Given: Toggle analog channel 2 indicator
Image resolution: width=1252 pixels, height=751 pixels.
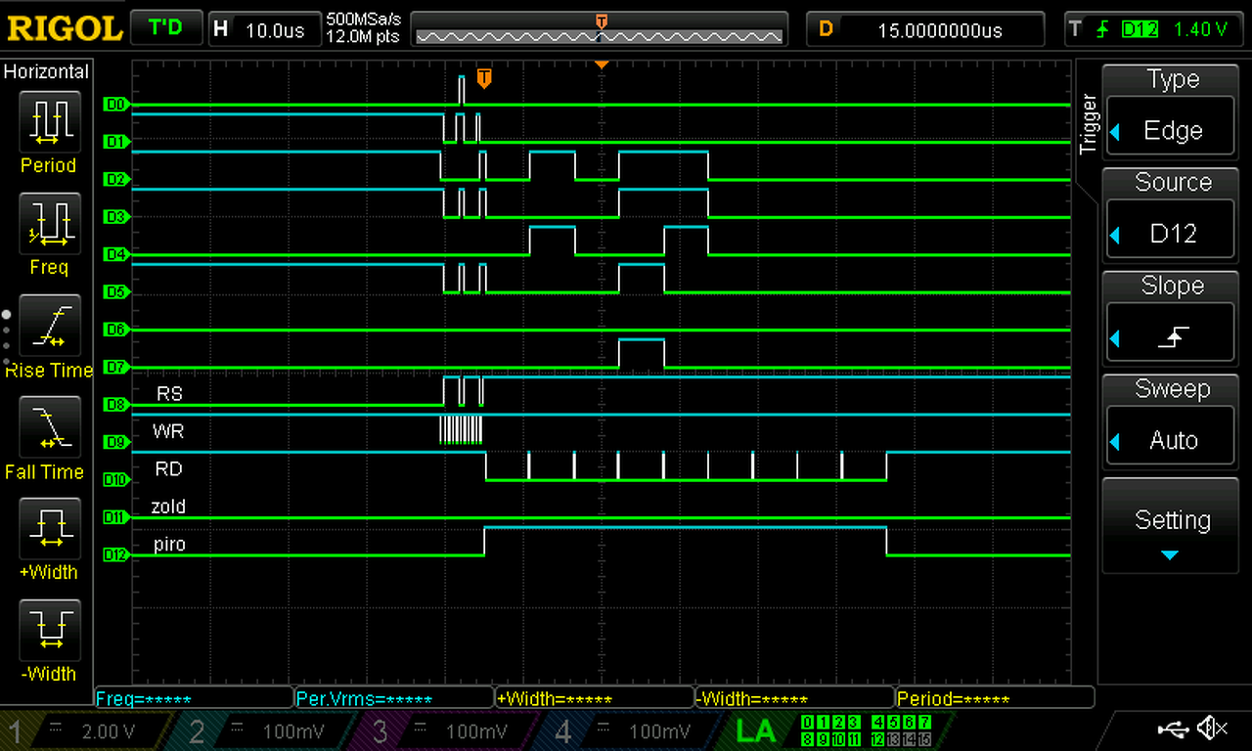Looking at the screenshot, I should tap(266, 730).
